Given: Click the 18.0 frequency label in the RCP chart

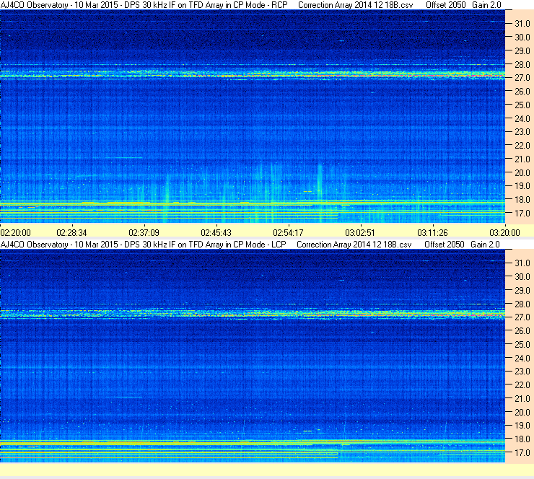Looking at the screenshot, I should 522,200.
